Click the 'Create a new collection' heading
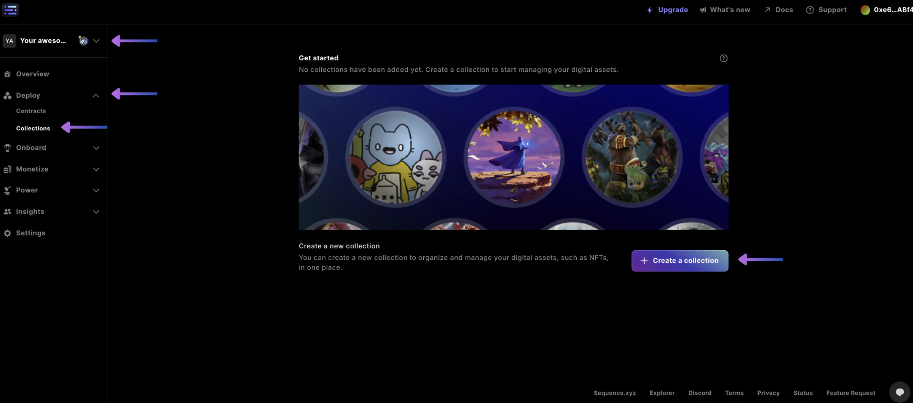This screenshot has width=913, height=403. coord(339,246)
